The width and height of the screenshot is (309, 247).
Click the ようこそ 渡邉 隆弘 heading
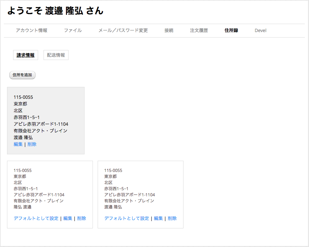54,11
